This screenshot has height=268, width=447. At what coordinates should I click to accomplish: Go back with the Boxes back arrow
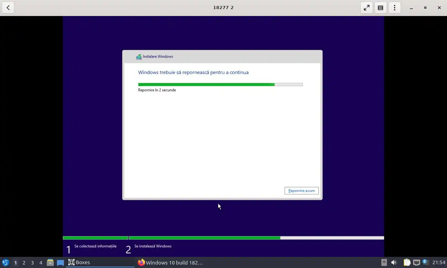point(8,7)
